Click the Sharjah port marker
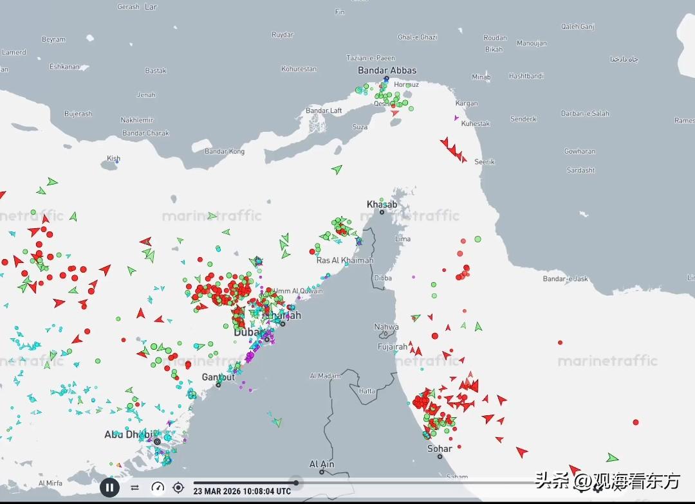695x504 pixels. click(x=283, y=324)
